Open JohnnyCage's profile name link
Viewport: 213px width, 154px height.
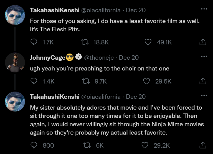47,58
